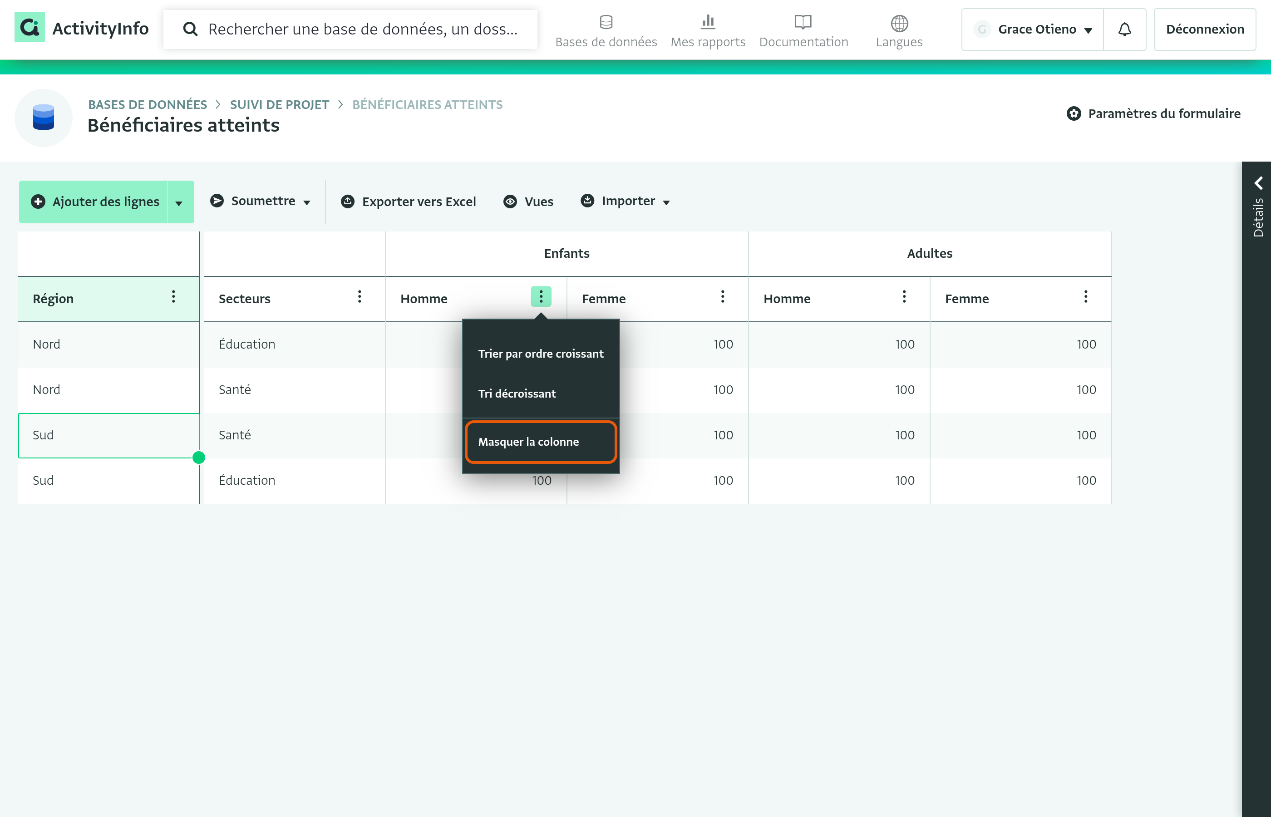
Task: Select Masquer la colonne menu entry
Action: [541, 442]
